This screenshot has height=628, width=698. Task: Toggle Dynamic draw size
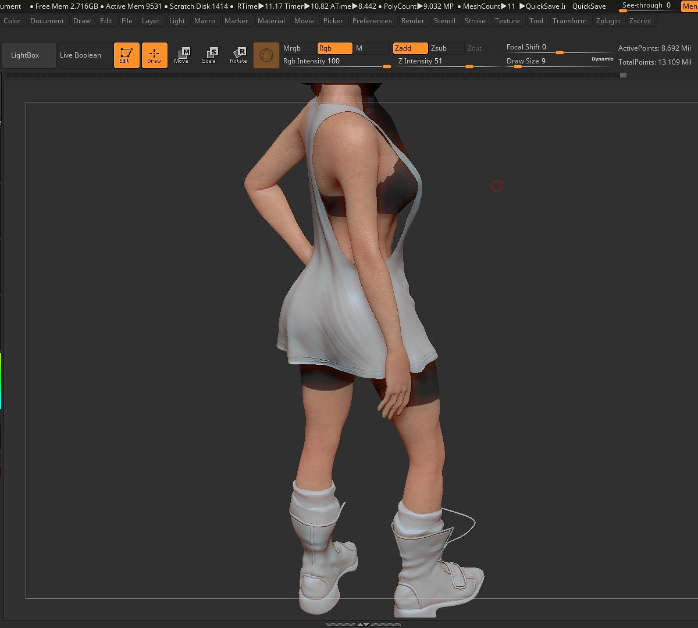[x=603, y=59]
